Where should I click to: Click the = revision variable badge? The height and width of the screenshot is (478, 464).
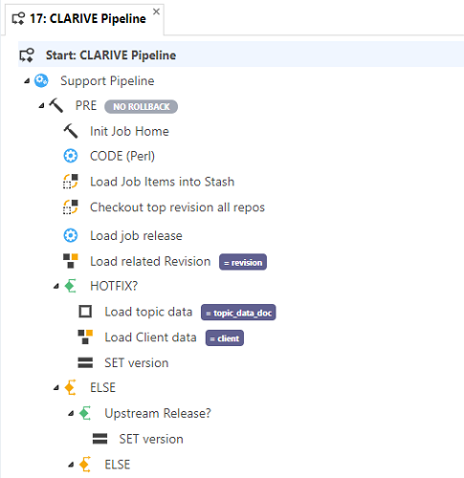(243, 262)
